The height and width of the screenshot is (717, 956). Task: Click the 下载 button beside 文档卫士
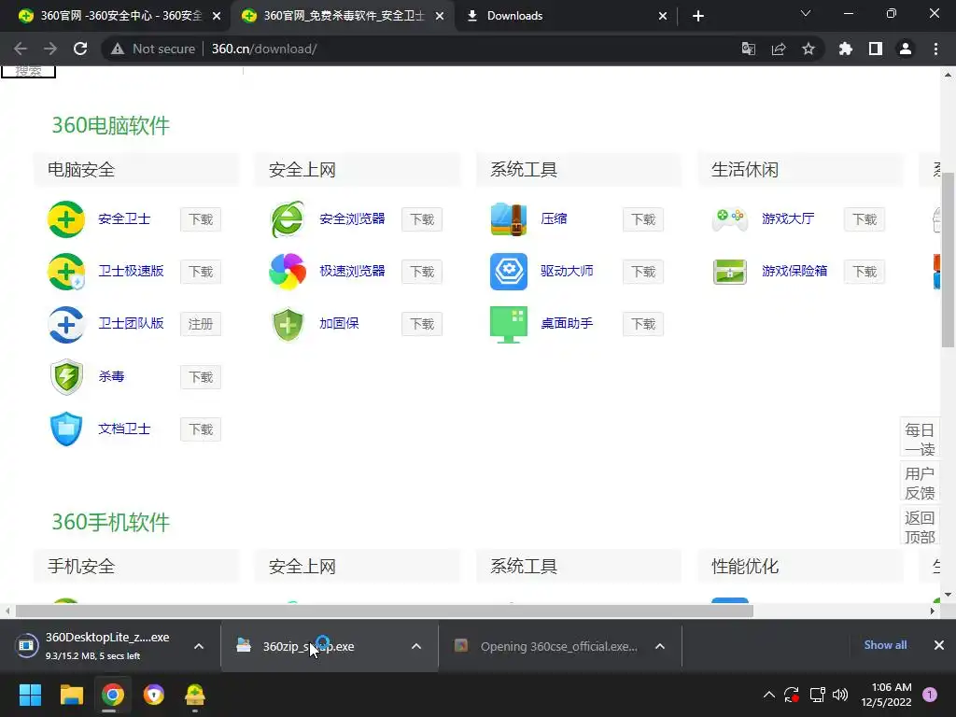201,429
